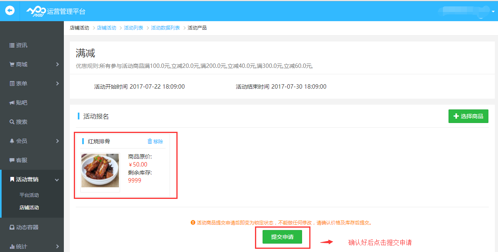Screen dimensions: 498x252
Task: Select 店铺活动 submenu item
Action: coord(29,208)
